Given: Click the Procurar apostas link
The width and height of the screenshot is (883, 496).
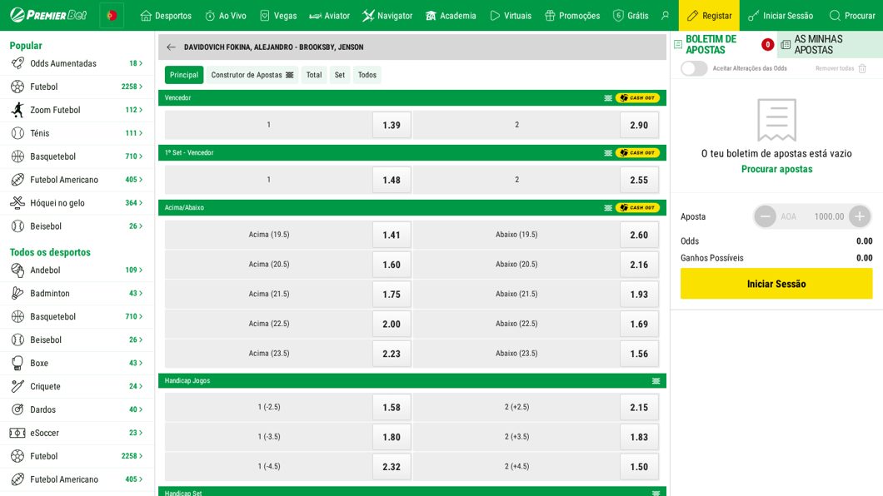Looking at the screenshot, I should point(776,169).
